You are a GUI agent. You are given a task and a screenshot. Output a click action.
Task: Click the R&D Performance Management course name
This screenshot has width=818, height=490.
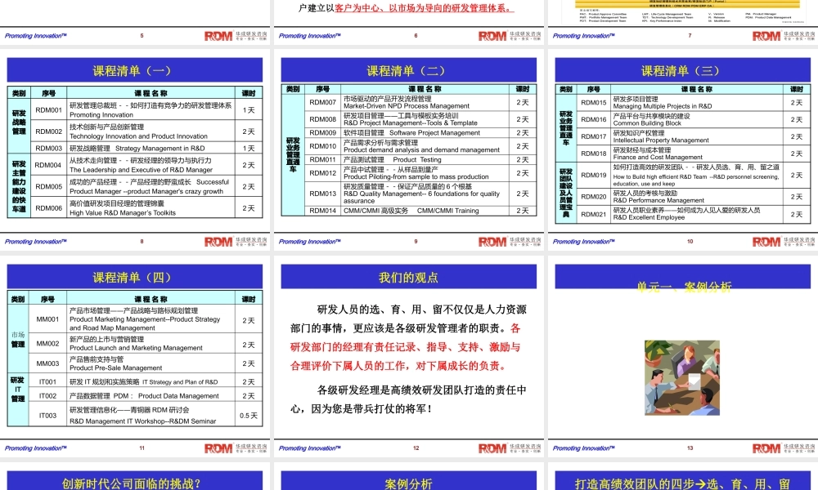(658, 200)
